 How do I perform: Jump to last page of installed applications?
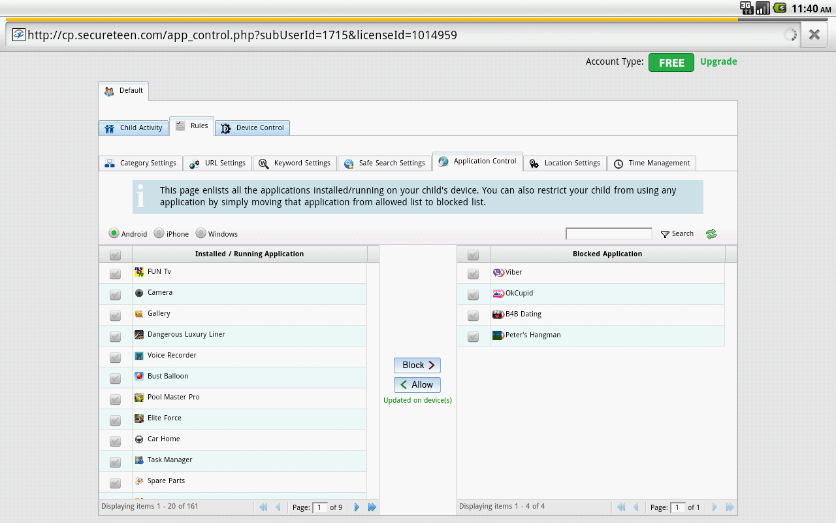click(x=372, y=507)
